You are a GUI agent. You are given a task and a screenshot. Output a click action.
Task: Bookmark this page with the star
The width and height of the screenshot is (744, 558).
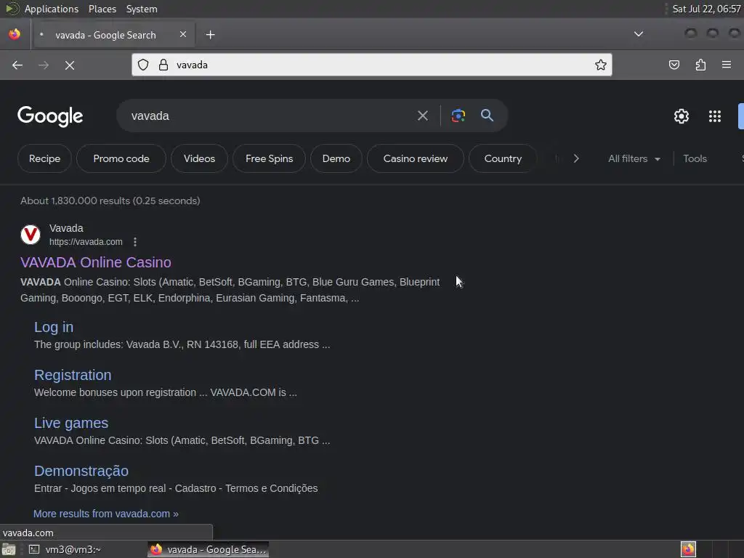pyautogui.click(x=601, y=65)
